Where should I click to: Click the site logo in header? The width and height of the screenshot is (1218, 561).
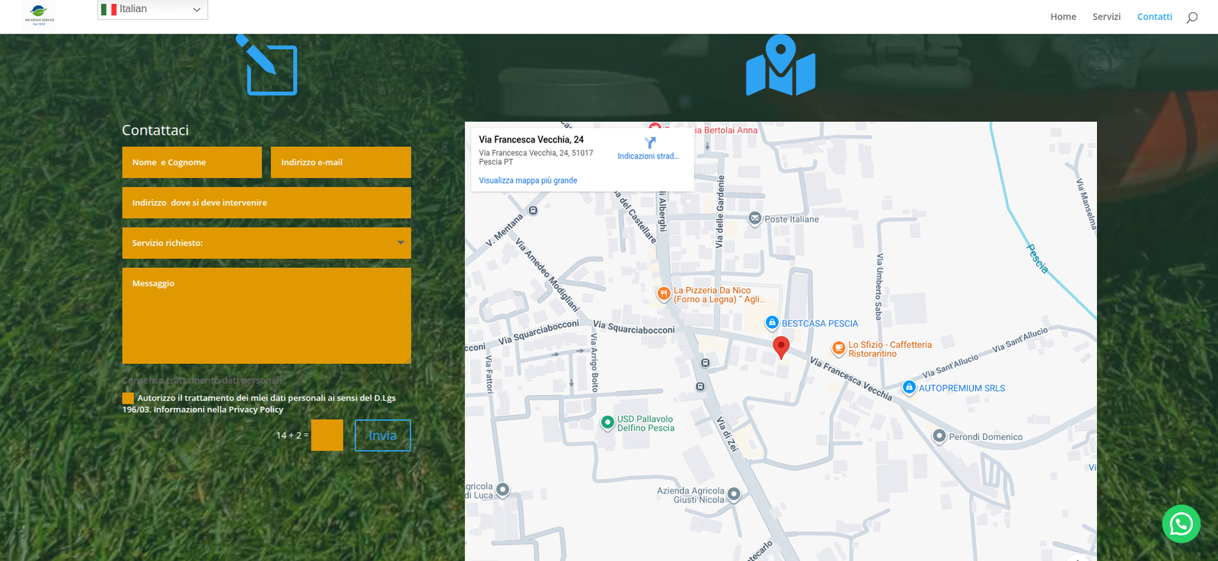pos(40,14)
